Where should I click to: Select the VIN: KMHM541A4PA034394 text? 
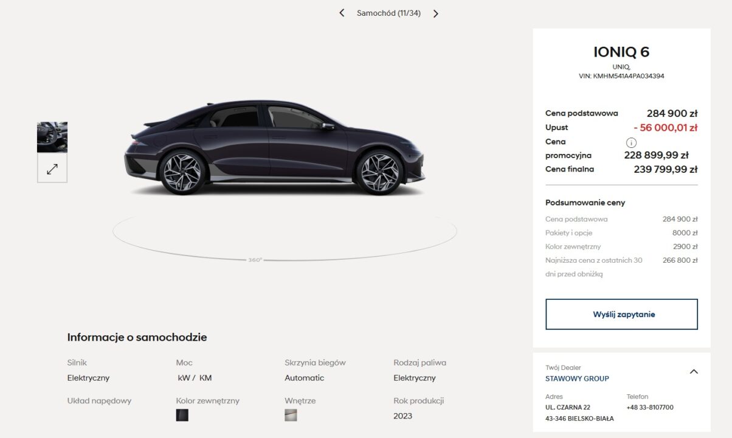tap(621, 77)
